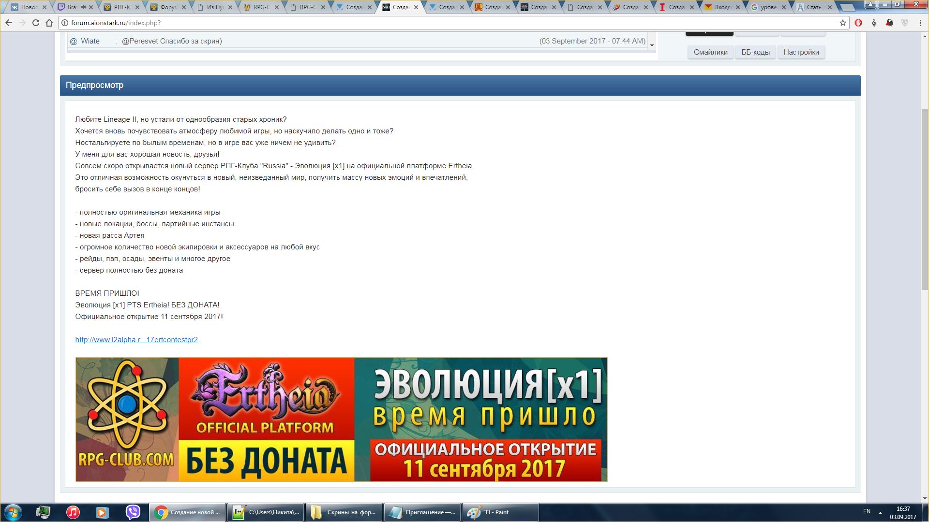Click 'Официальное открытие 11 сентября 2017!' text

coord(149,317)
